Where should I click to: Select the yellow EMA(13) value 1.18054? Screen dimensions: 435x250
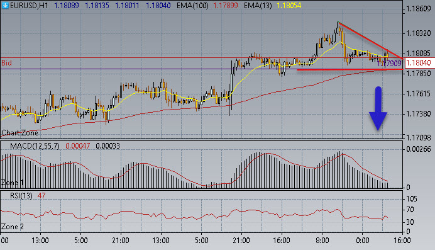click(x=289, y=6)
